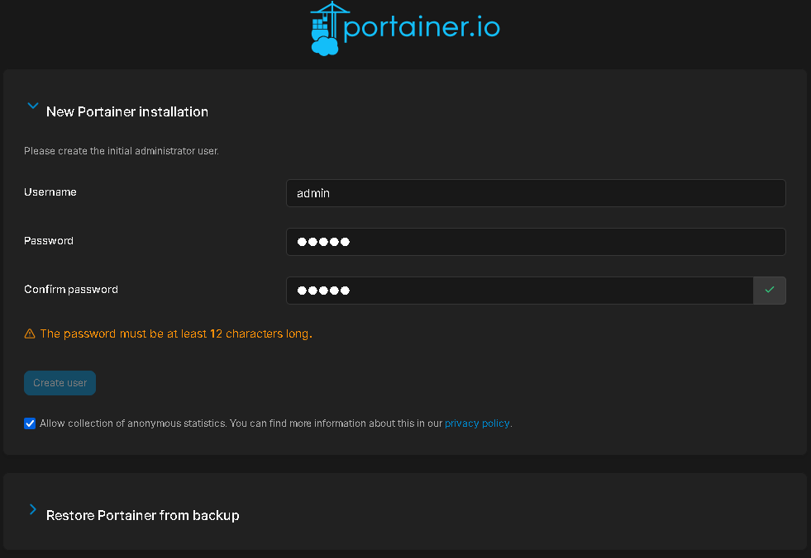Click the Confirm password label
The image size is (811, 558).
pyautogui.click(x=71, y=290)
